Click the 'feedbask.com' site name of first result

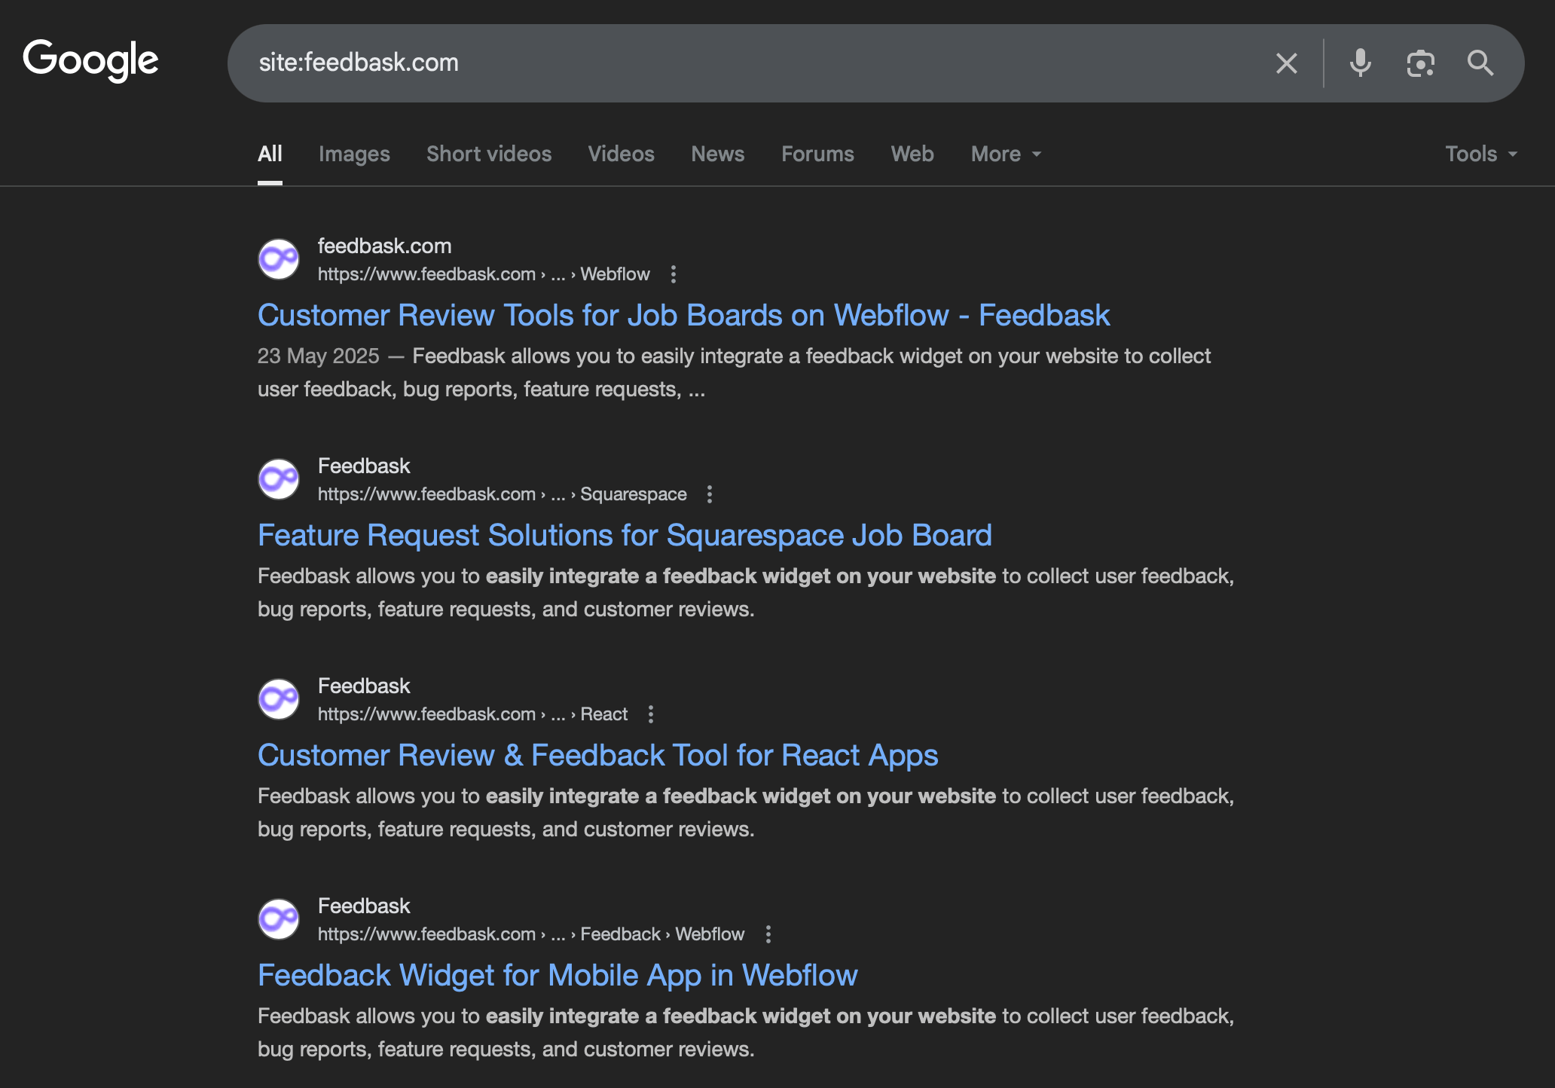384,246
